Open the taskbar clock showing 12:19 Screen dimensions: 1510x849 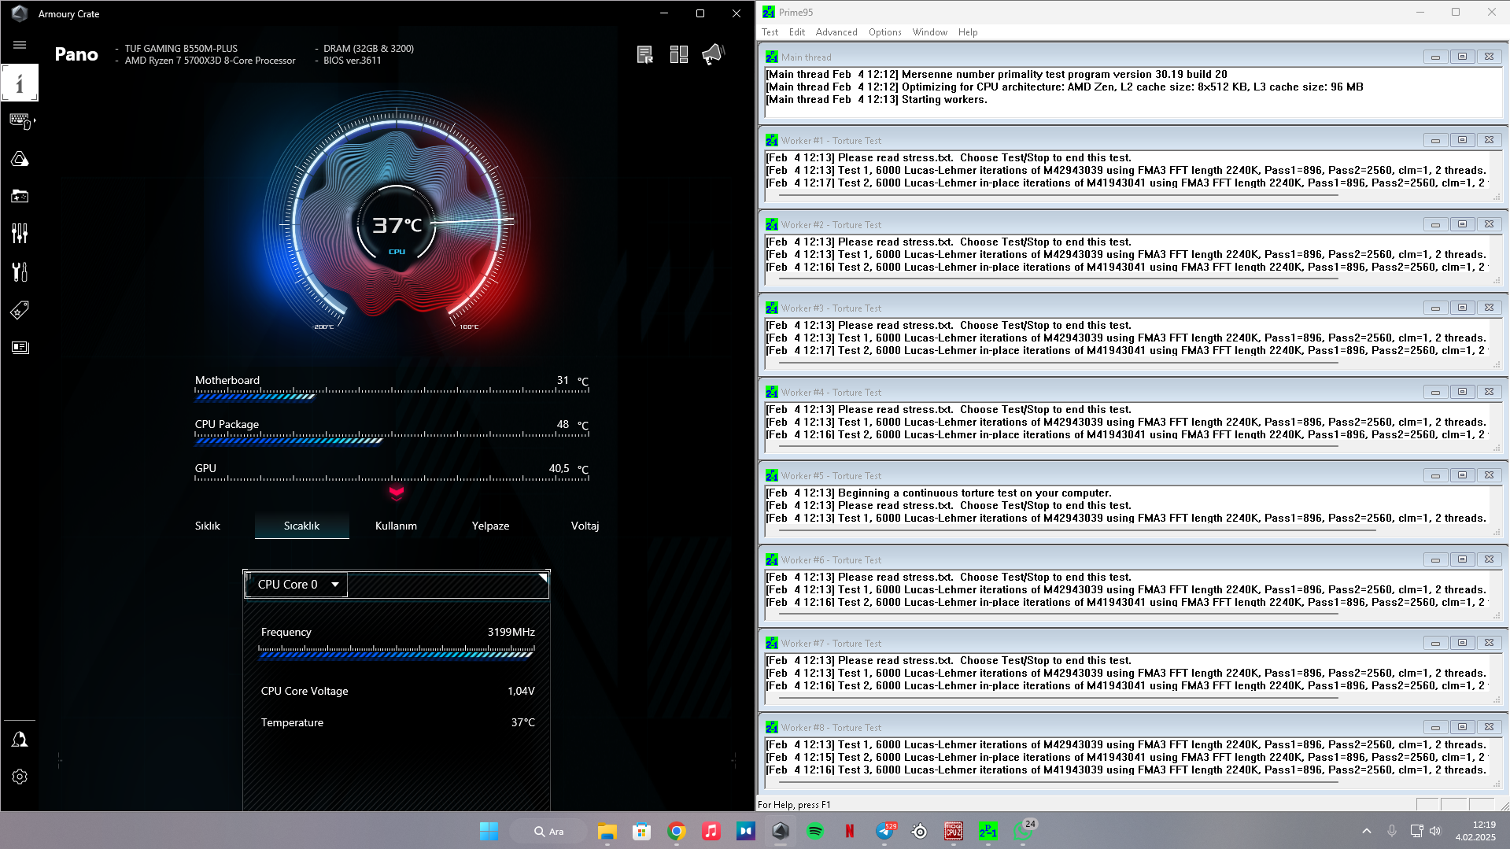pos(1475,831)
